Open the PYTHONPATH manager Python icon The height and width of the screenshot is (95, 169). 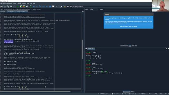[64, 7]
